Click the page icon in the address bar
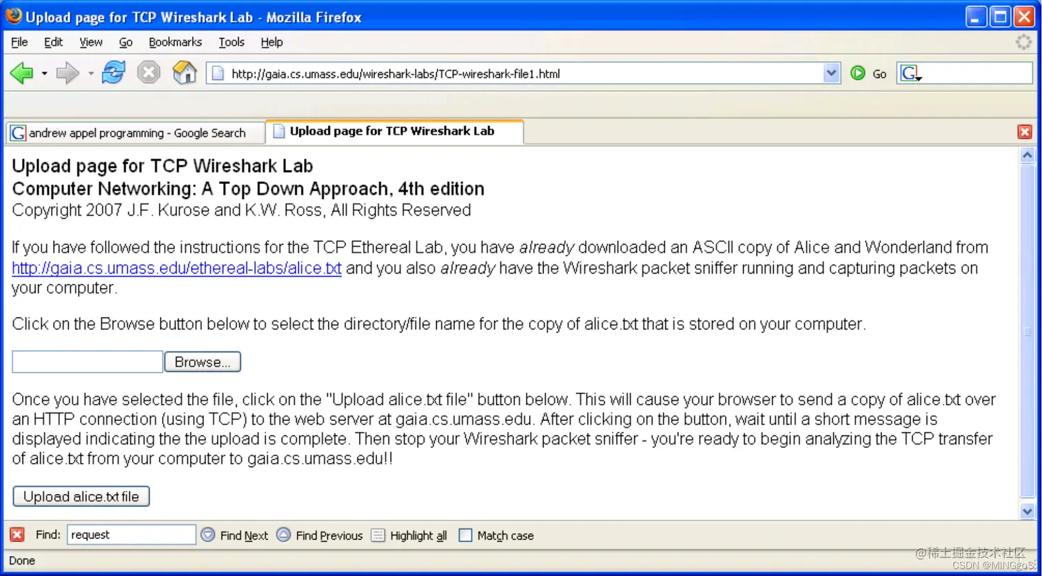 [x=218, y=73]
